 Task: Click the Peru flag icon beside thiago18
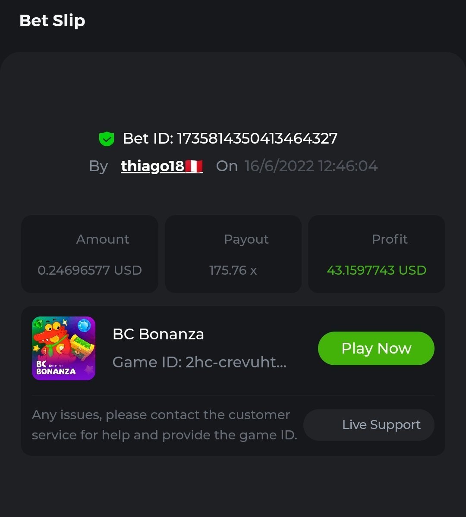coord(194,166)
